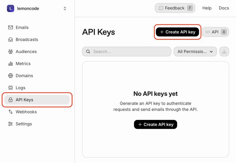Click the Audiences people icon
This screenshot has height=163, width=236.
click(x=11, y=52)
